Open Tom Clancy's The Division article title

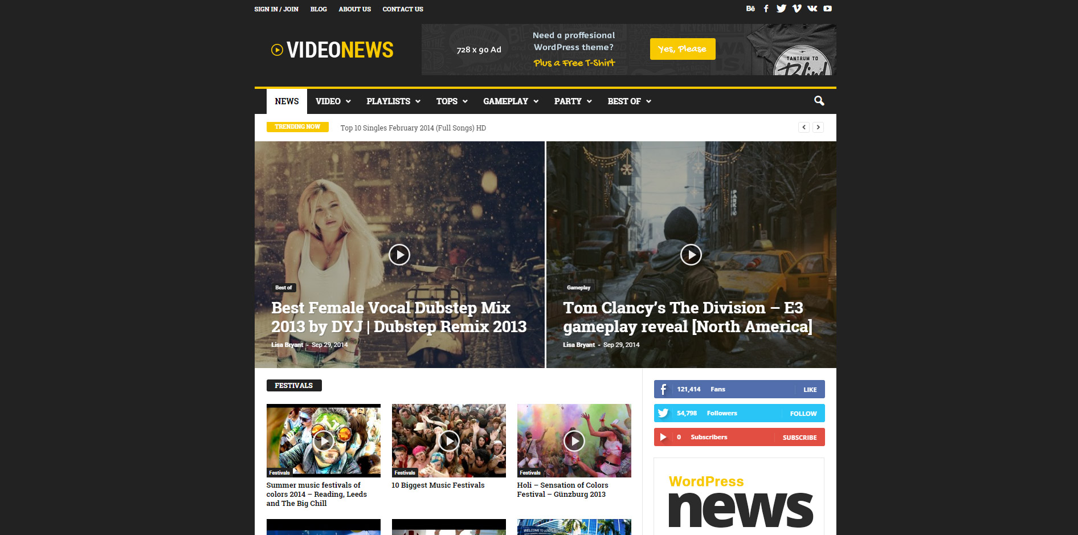[688, 317]
